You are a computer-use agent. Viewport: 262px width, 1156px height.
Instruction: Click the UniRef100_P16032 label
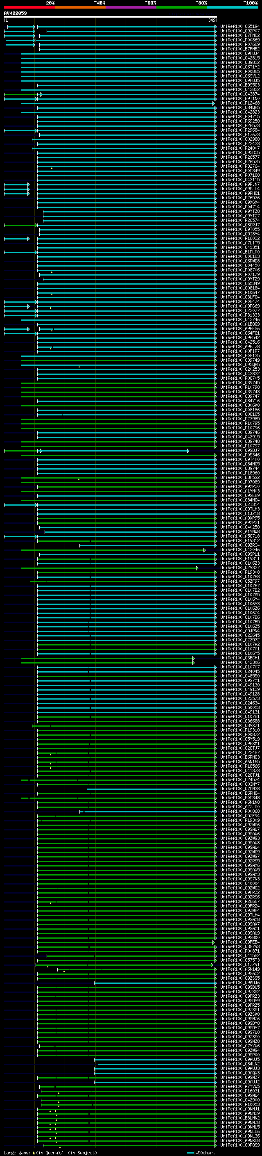240,238
